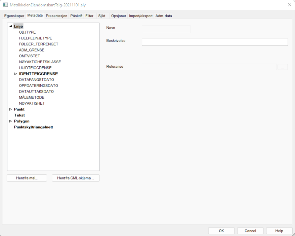Click the Hent fra mal button
Screen dimensions: 295x236
pyautogui.click(x=27, y=178)
